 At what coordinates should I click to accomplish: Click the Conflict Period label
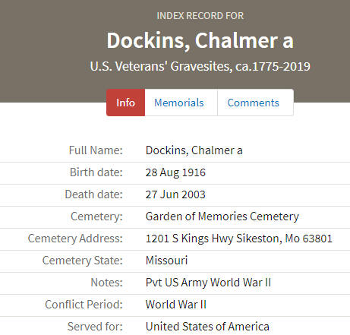pos(84,305)
